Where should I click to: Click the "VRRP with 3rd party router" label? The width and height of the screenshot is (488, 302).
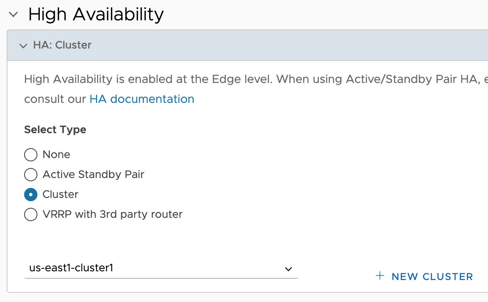113,214
